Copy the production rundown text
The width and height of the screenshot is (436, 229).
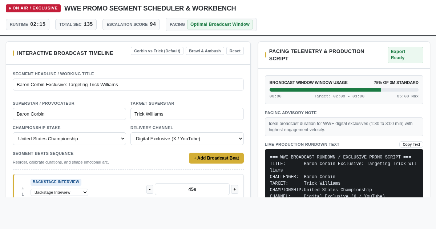[411, 144]
